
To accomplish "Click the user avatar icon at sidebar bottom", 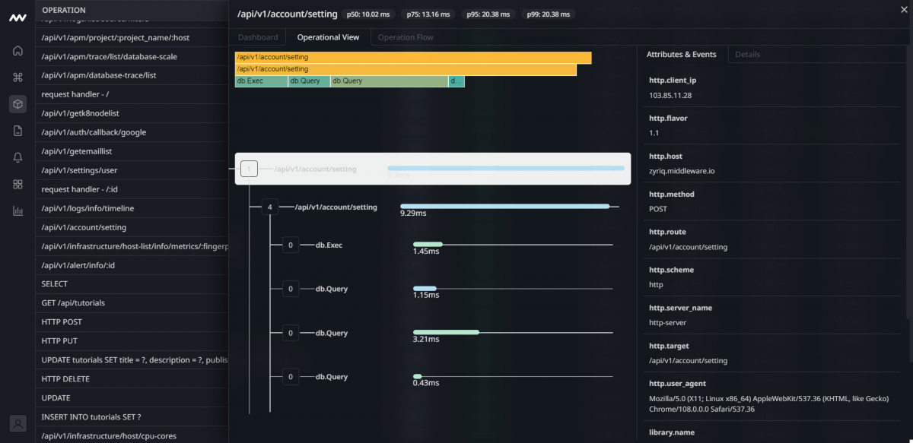I will coord(17,423).
